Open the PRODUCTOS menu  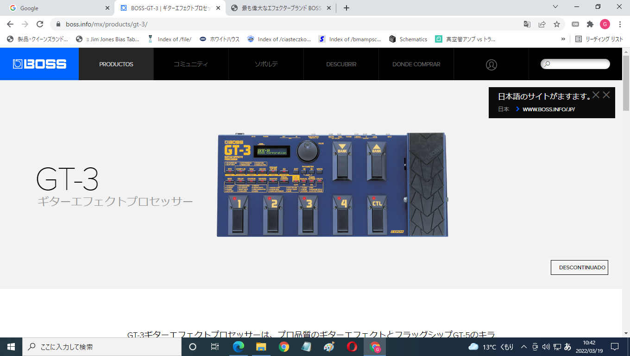(x=116, y=64)
